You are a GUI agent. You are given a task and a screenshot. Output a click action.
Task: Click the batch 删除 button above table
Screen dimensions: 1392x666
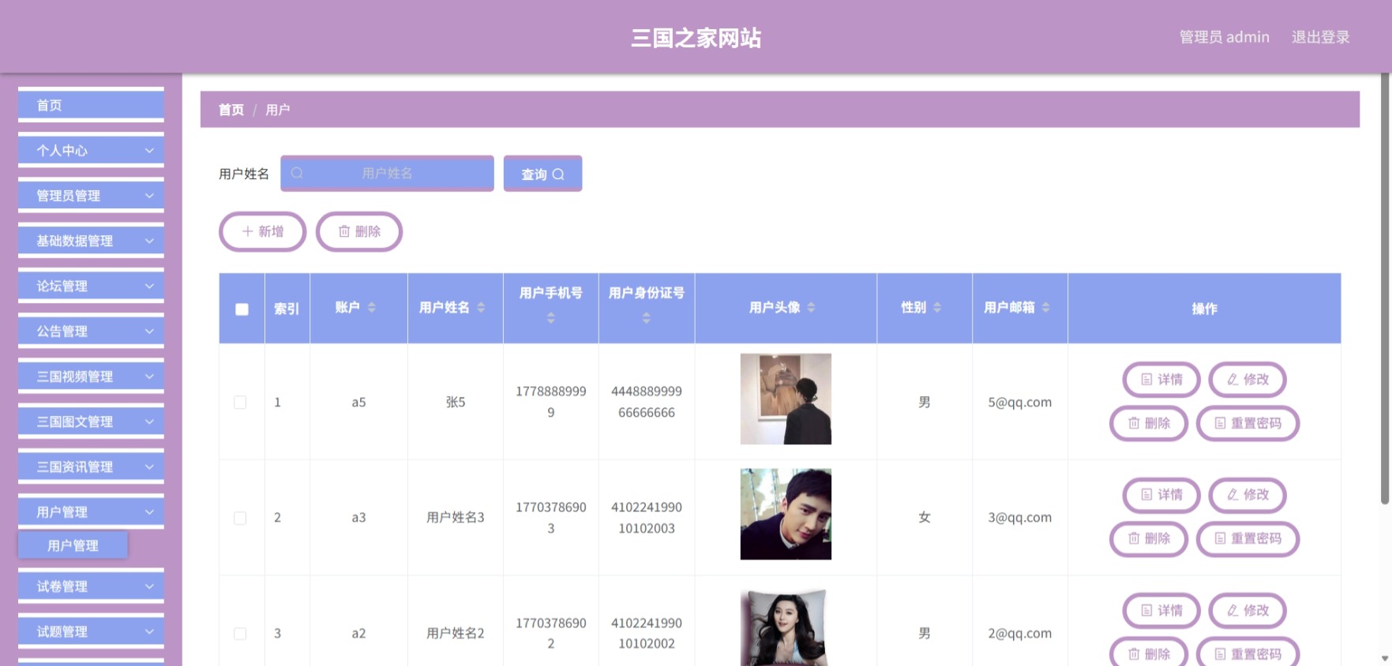359,231
